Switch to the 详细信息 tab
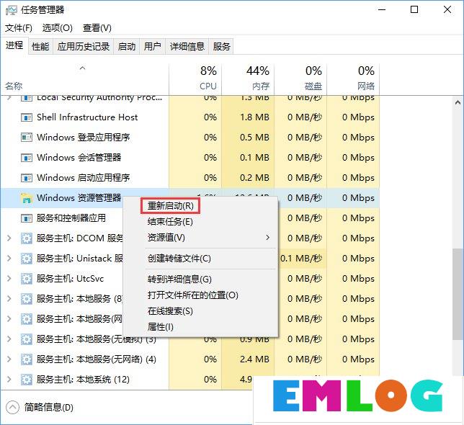Viewport: 464px width, 425px height. [187, 46]
